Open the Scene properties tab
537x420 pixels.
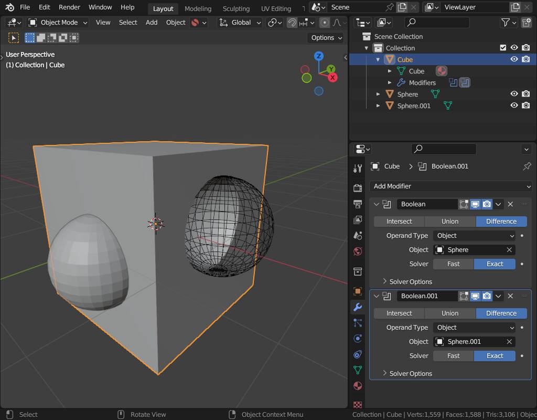[358, 236]
